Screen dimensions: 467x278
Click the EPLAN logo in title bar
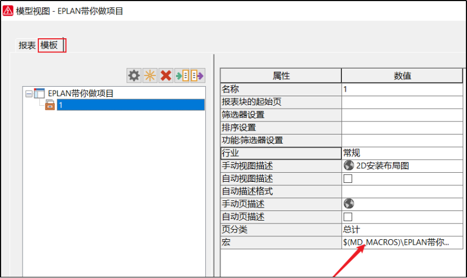8,11
